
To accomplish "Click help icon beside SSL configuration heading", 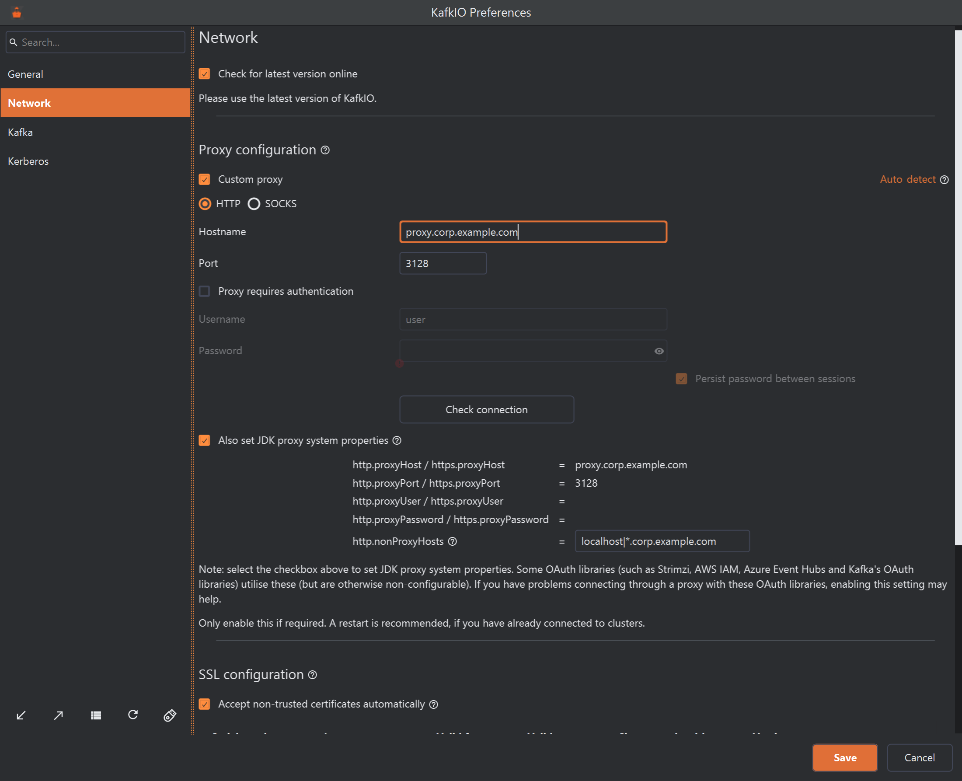I will (x=313, y=675).
